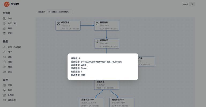This screenshot has height=107, width=206.
Task: Click the 接受频道: 1 line
Action: pos(76,72)
